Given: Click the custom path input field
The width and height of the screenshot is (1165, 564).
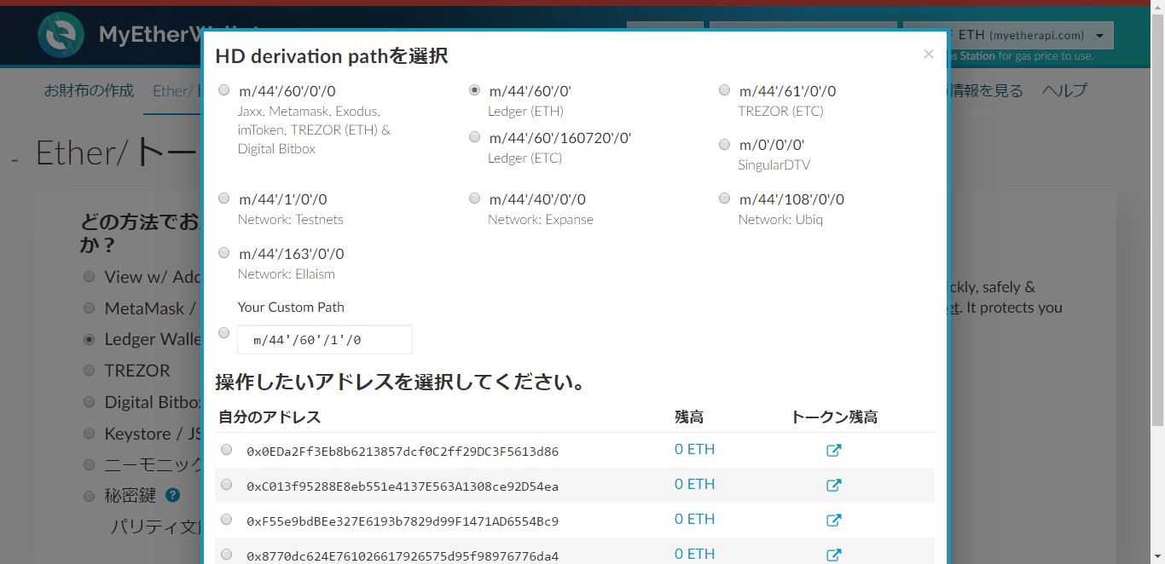Looking at the screenshot, I should point(325,339).
